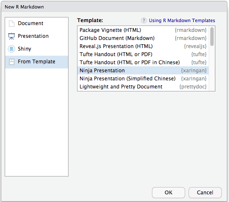The image size is (229, 202).
Task: Click the {revealjs} package label
Action: [195, 46]
